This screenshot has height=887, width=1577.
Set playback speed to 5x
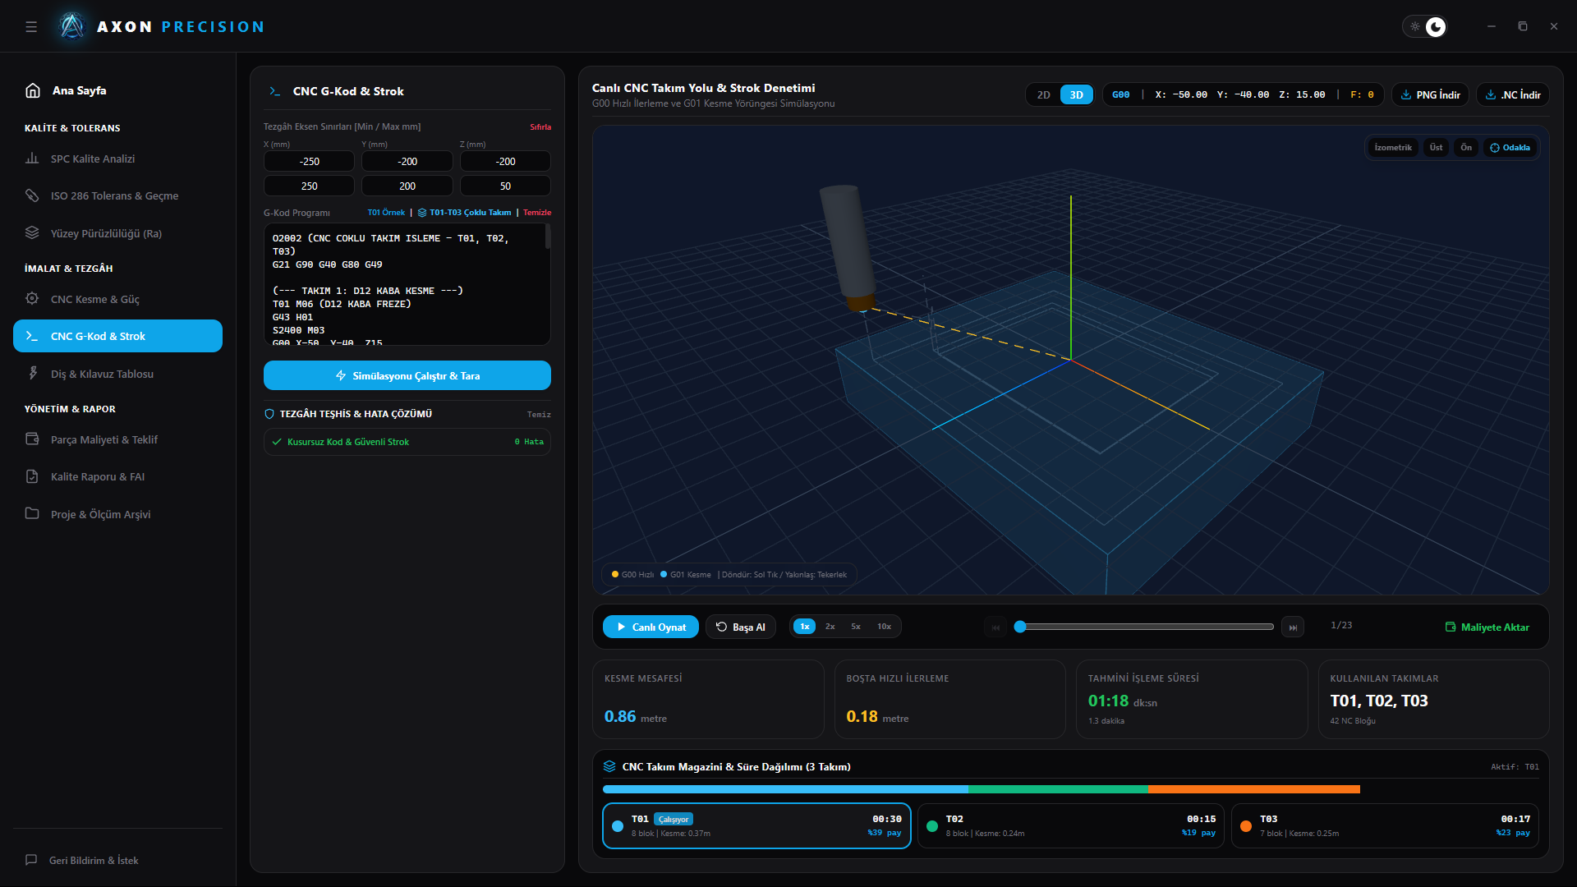tap(856, 627)
